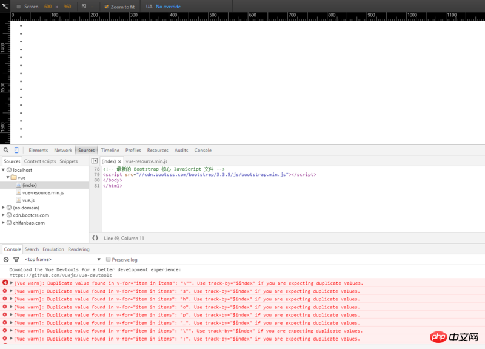Expand the cdn.bootcss.com tree node
Screen dimensions: 485x349
coord(4,215)
